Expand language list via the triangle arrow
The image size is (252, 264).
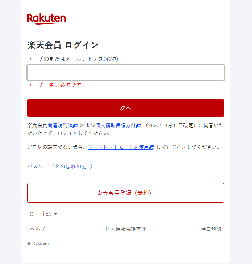[55, 214]
